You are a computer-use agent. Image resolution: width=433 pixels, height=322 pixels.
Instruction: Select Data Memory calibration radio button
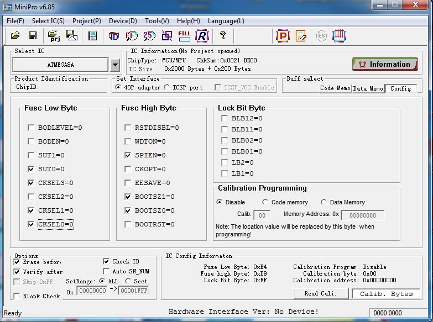(x=324, y=202)
